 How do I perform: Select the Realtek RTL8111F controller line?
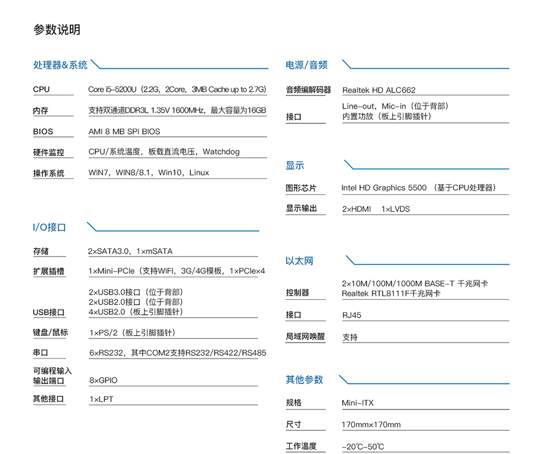[x=391, y=293]
